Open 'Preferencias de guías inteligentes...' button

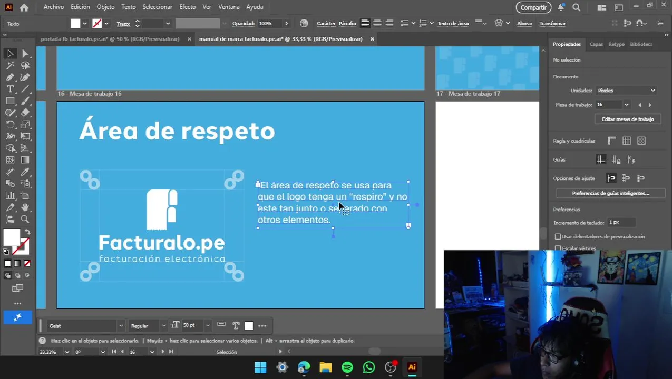coord(610,193)
